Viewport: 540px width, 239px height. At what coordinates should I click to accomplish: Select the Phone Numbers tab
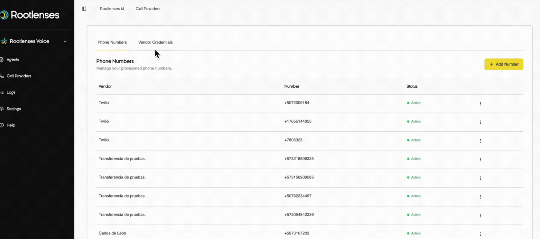pos(112,42)
